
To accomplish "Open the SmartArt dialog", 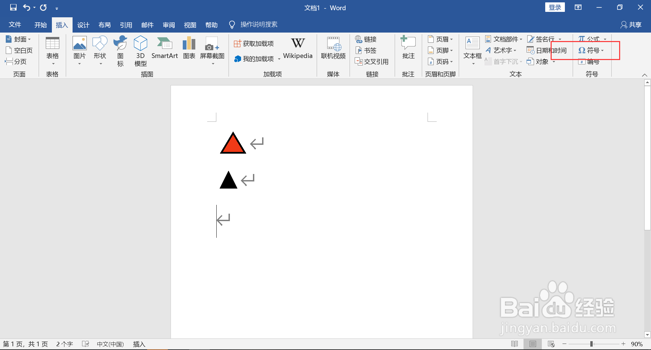I will coord(165,48).
